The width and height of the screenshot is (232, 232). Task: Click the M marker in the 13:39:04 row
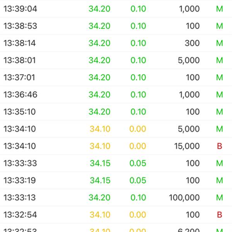pos(219,9)
